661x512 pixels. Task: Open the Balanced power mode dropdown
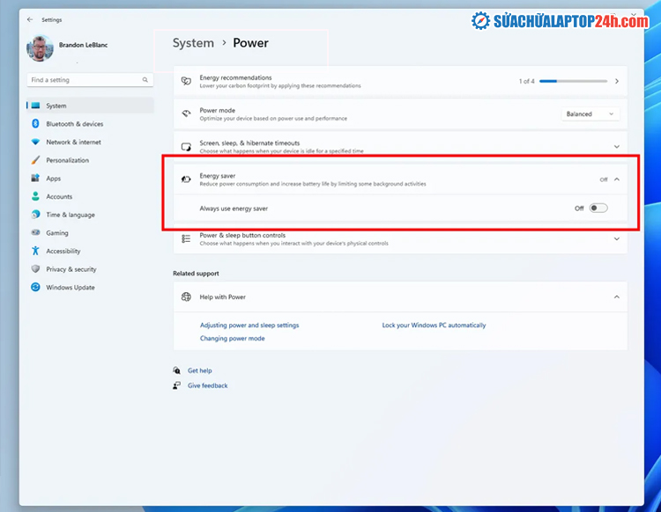click(590, 114)
